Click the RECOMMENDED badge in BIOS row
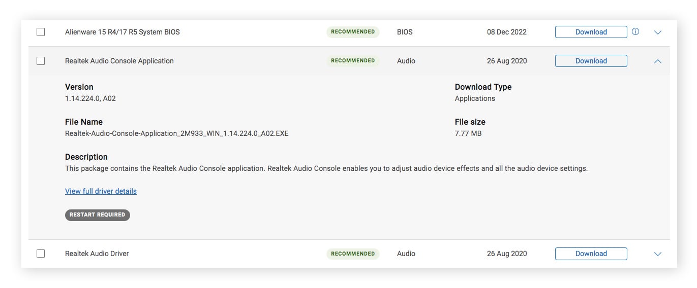The image size is (697, 288). pyautogui.click(x=353, y=32)
